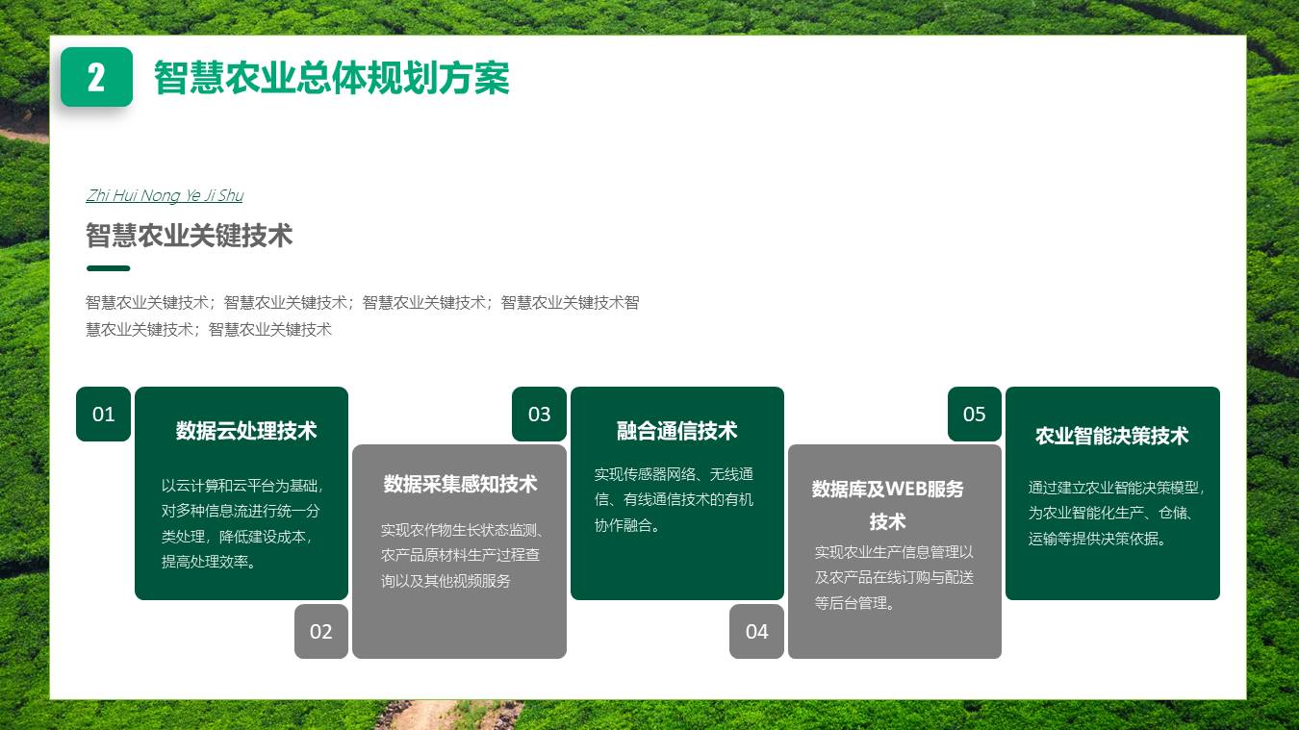Image resolution: width=1299 pixels, height=730 pixels.
Task: Select the "农业智能决策技术" card
Action: [x=1112, y=492]
